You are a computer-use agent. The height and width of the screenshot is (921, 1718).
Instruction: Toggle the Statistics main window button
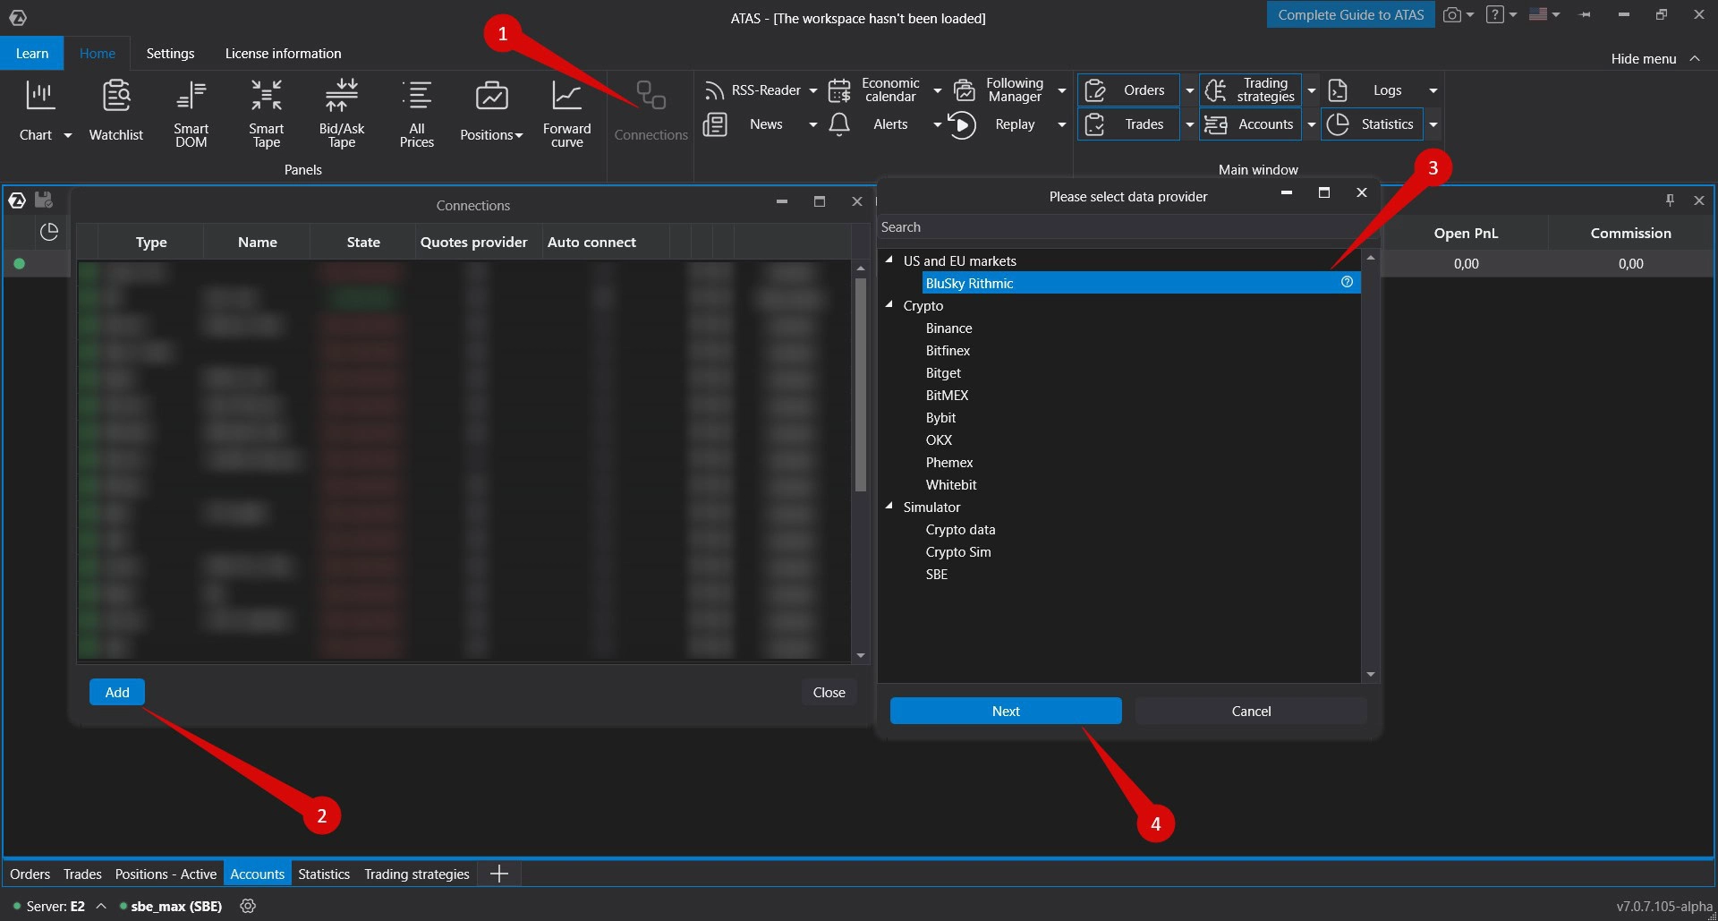tap(1373, 124)
